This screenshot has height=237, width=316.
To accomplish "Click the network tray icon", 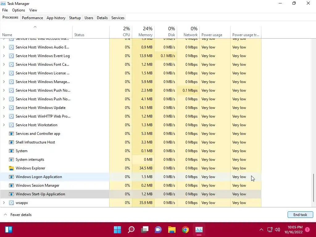I will tap(270, 230).
